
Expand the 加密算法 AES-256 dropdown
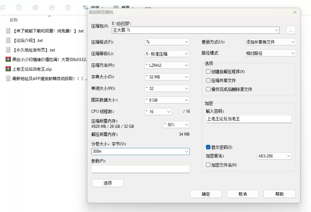(274, 156)
